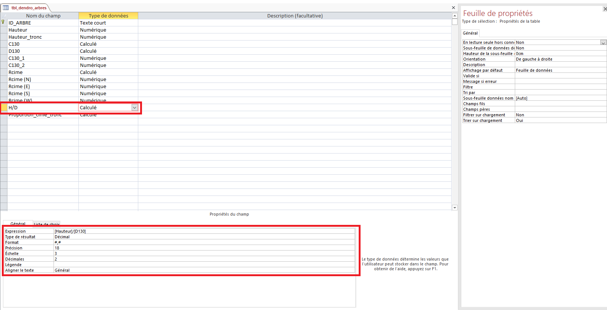Edit Hauteur de la sous-feuille value 0cm
The width and height of the screenshot is (607, 310).
[x=561, y=54]
